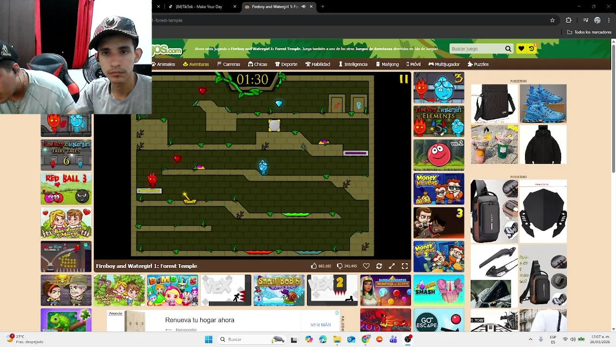616x347 pixels.
Task: Open the Go Escape game thumbnail
Action: tap(439, 320)
